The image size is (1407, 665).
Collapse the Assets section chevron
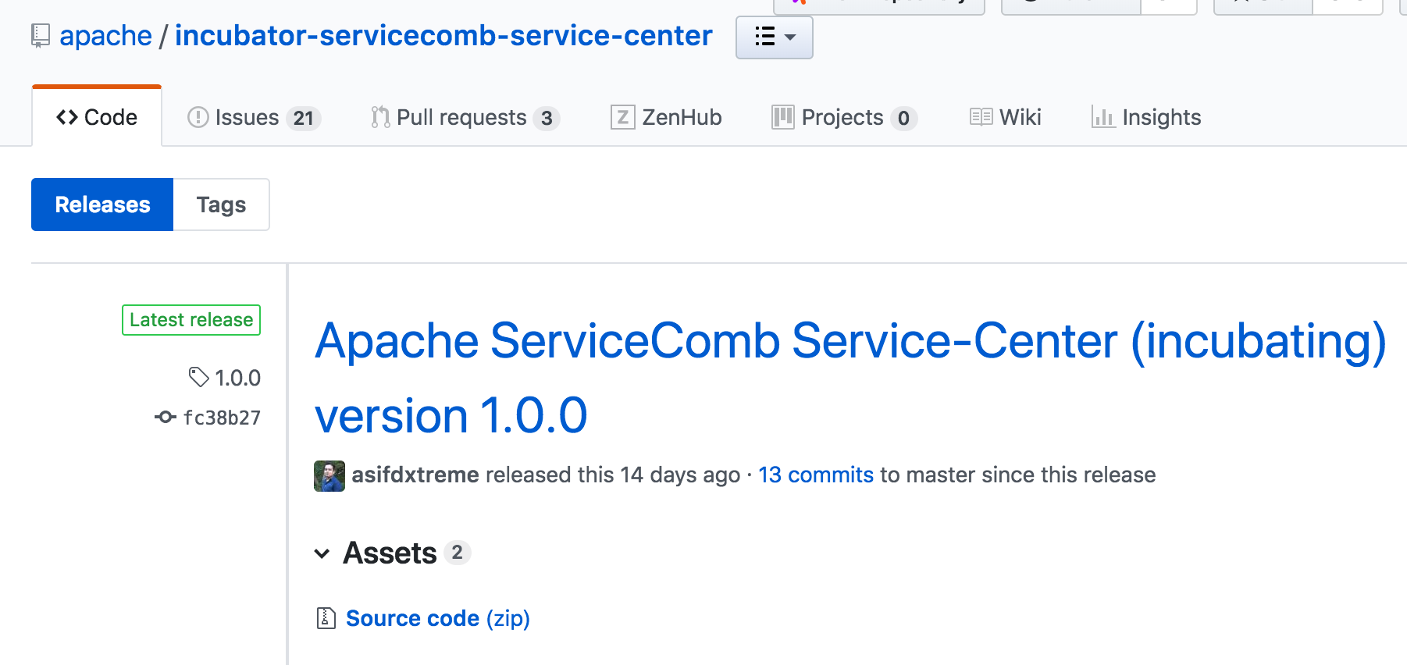coord(322,554)
